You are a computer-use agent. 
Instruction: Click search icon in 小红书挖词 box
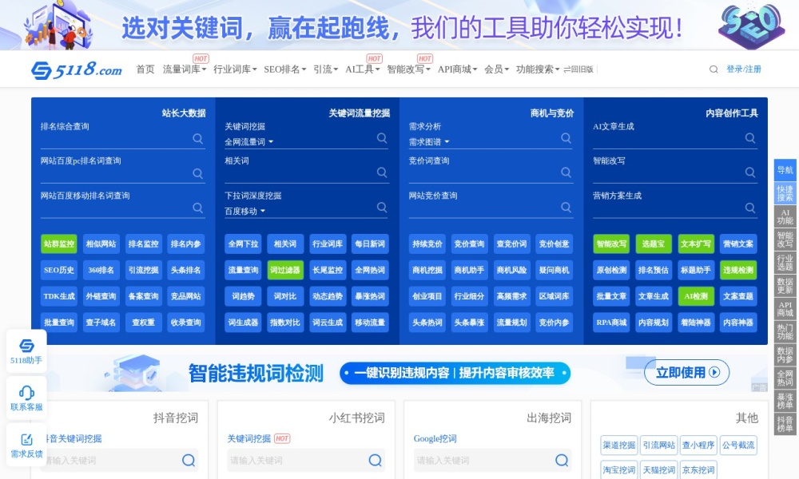(x=375, y=460)
